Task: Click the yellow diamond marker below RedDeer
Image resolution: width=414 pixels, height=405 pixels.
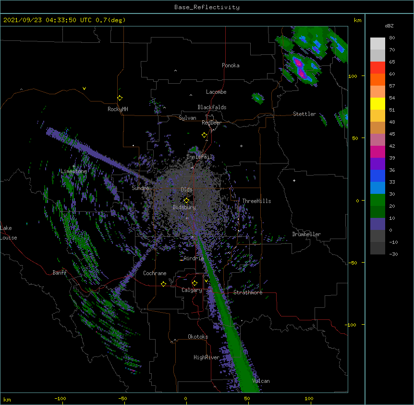Action: 205,135
